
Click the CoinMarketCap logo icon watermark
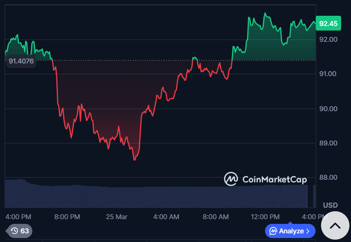point(231,179)
